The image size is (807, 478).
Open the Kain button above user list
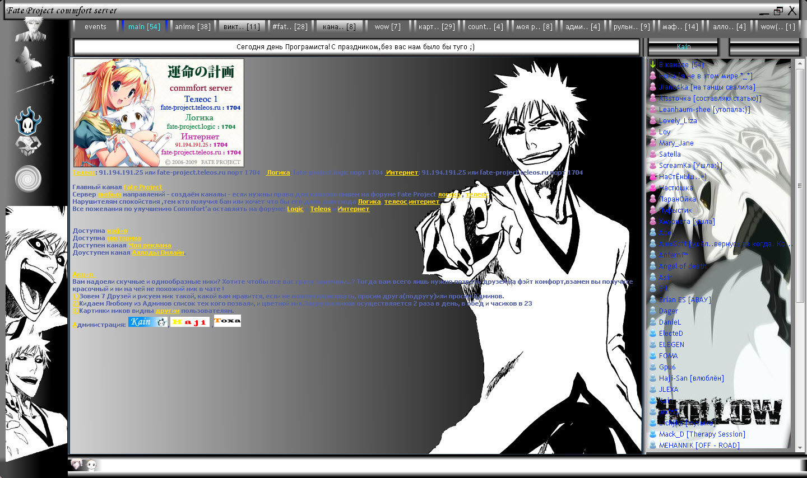tap(683, 47)
